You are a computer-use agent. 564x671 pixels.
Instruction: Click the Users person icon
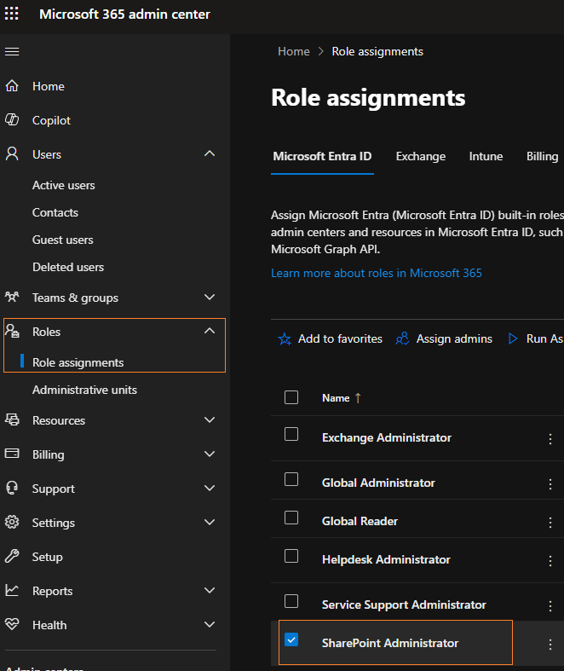tap(12, 153)
